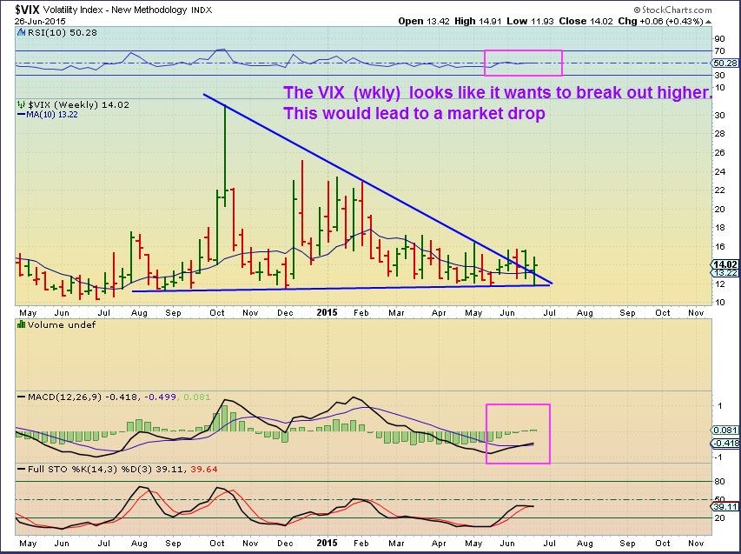Click the Chg +0.06 (+0.43%) value
Image resolution: width=741 pixels, height=554 pixels.
[661, 21]
